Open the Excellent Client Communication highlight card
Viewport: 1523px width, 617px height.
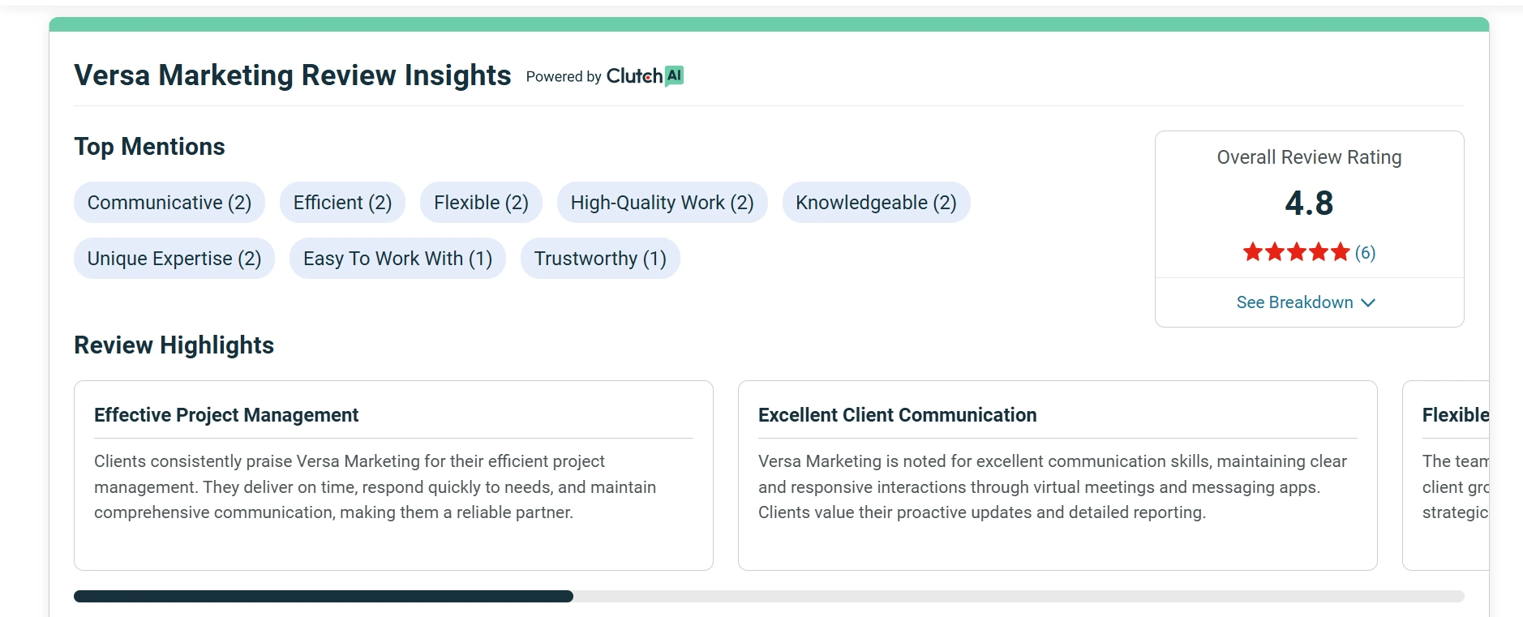coord(1058,475)
